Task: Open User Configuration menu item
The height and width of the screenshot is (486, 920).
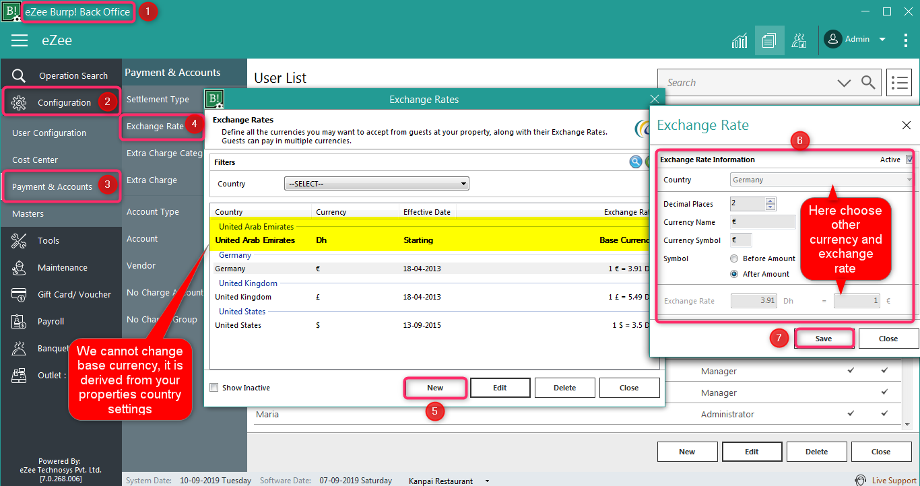Action: (49, 133)
